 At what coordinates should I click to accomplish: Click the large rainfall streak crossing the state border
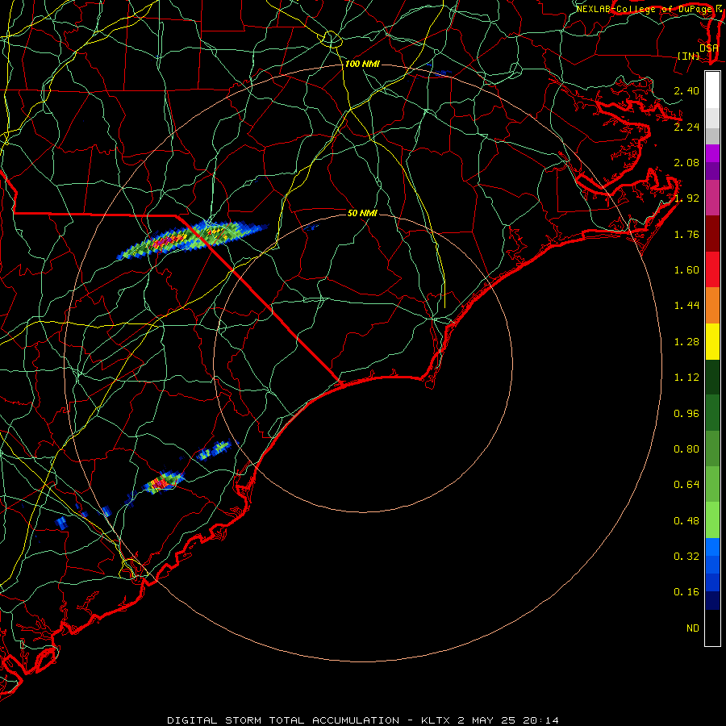coord(194,239)
